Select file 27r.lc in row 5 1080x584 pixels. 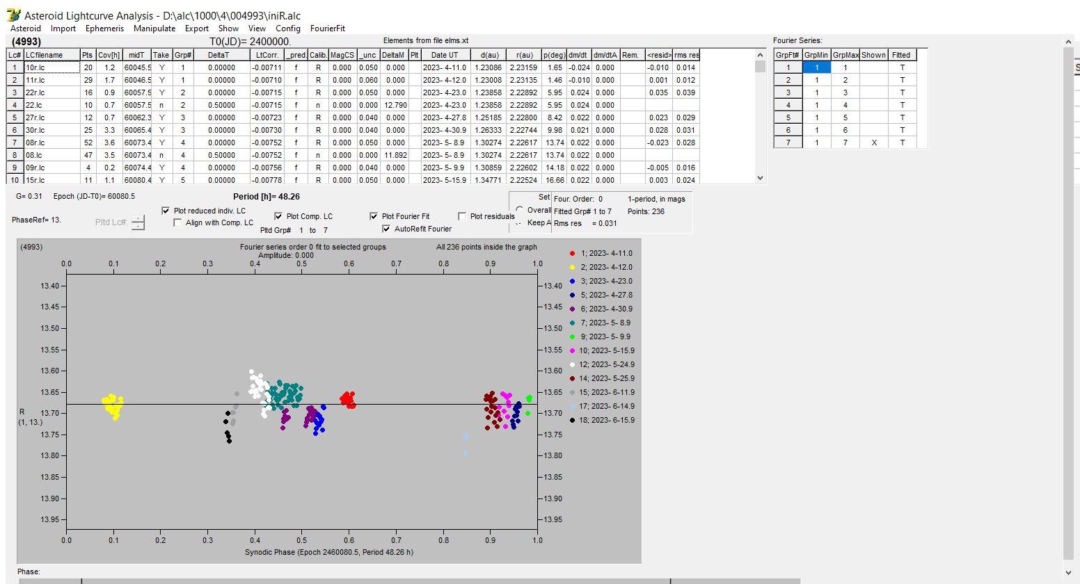coord(52,117)
